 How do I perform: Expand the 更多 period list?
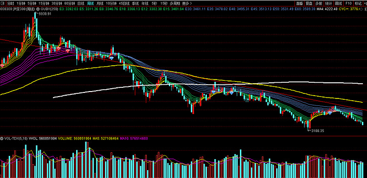pyautogui.click(x=187, y=3)
